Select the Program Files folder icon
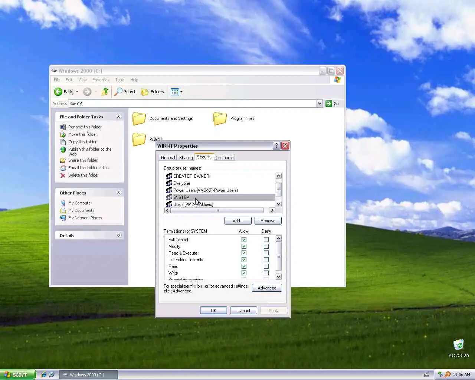This screenshot has height=380, width=475. tap(220, 118)
